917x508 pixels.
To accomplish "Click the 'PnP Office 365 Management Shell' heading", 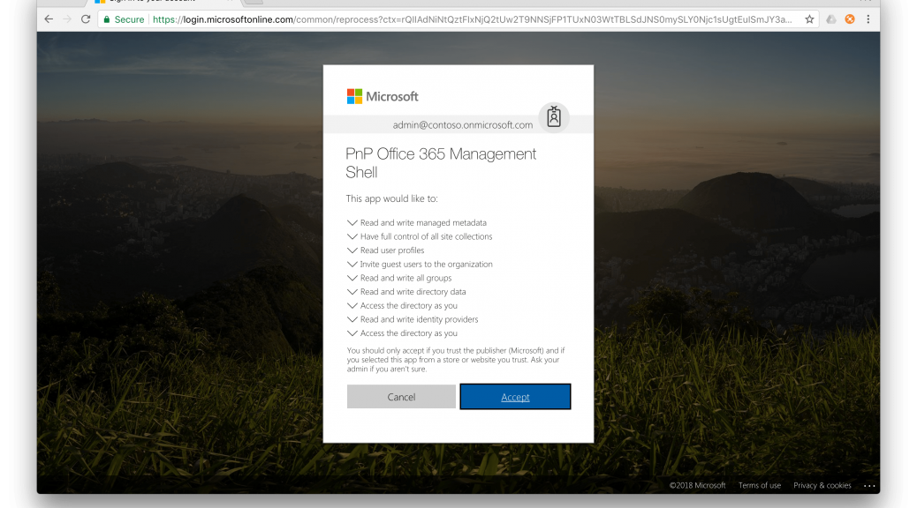I will 441,163.
